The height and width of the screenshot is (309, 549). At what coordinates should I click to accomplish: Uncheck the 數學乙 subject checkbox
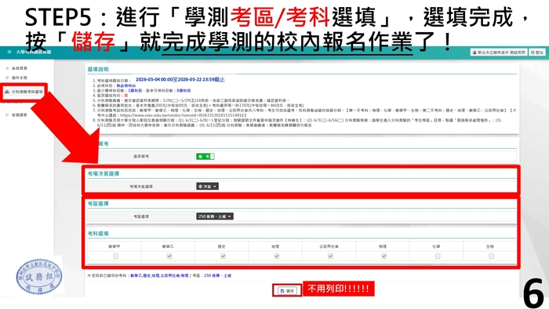169,256
